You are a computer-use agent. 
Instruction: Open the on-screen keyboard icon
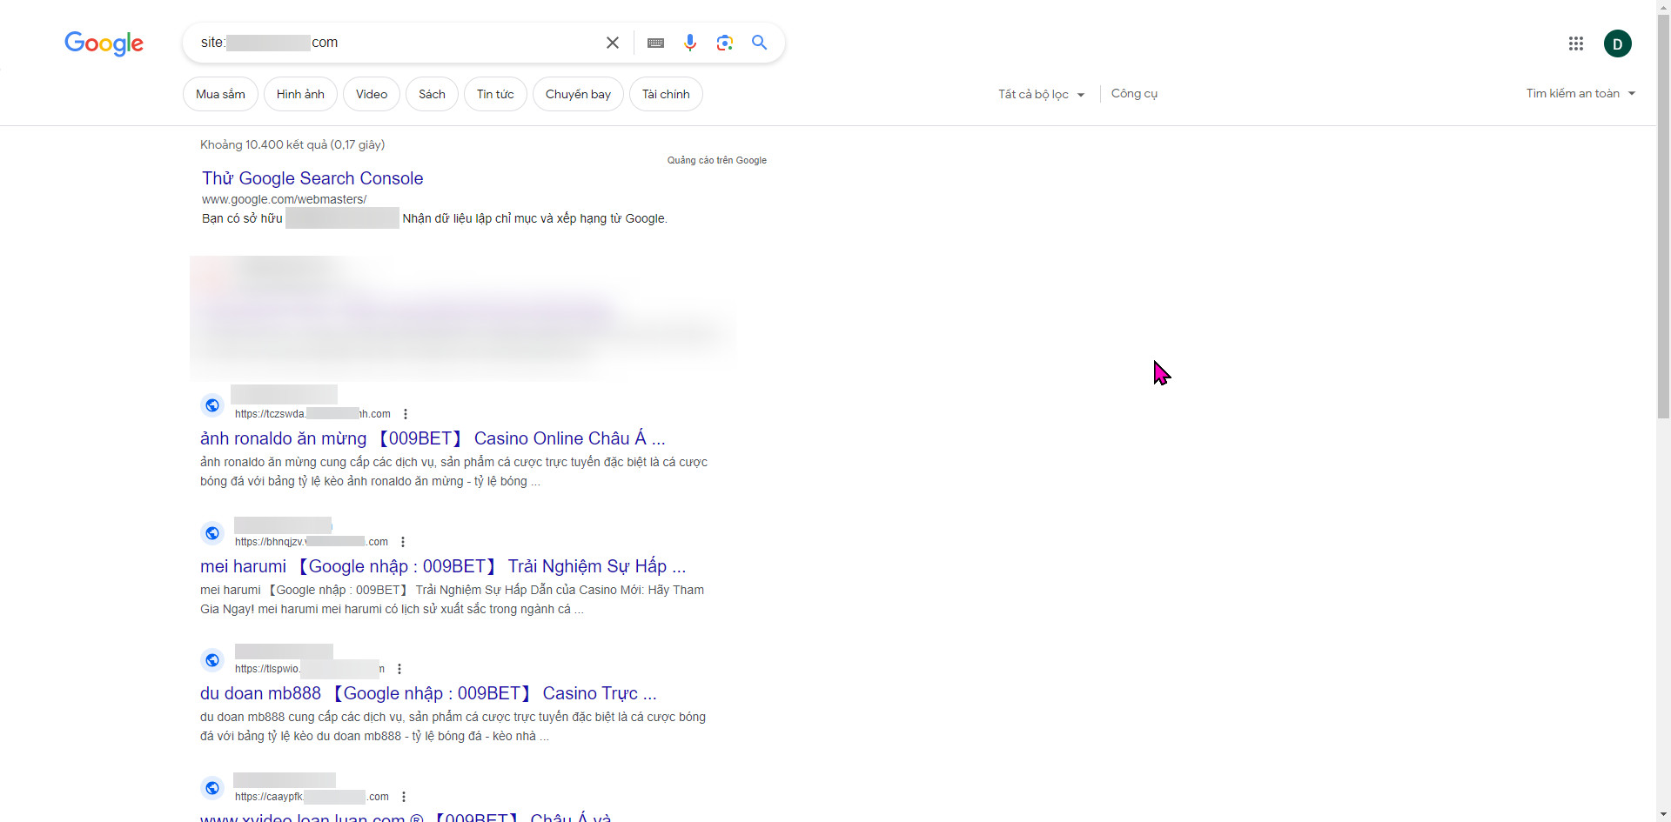coord(656,43)
